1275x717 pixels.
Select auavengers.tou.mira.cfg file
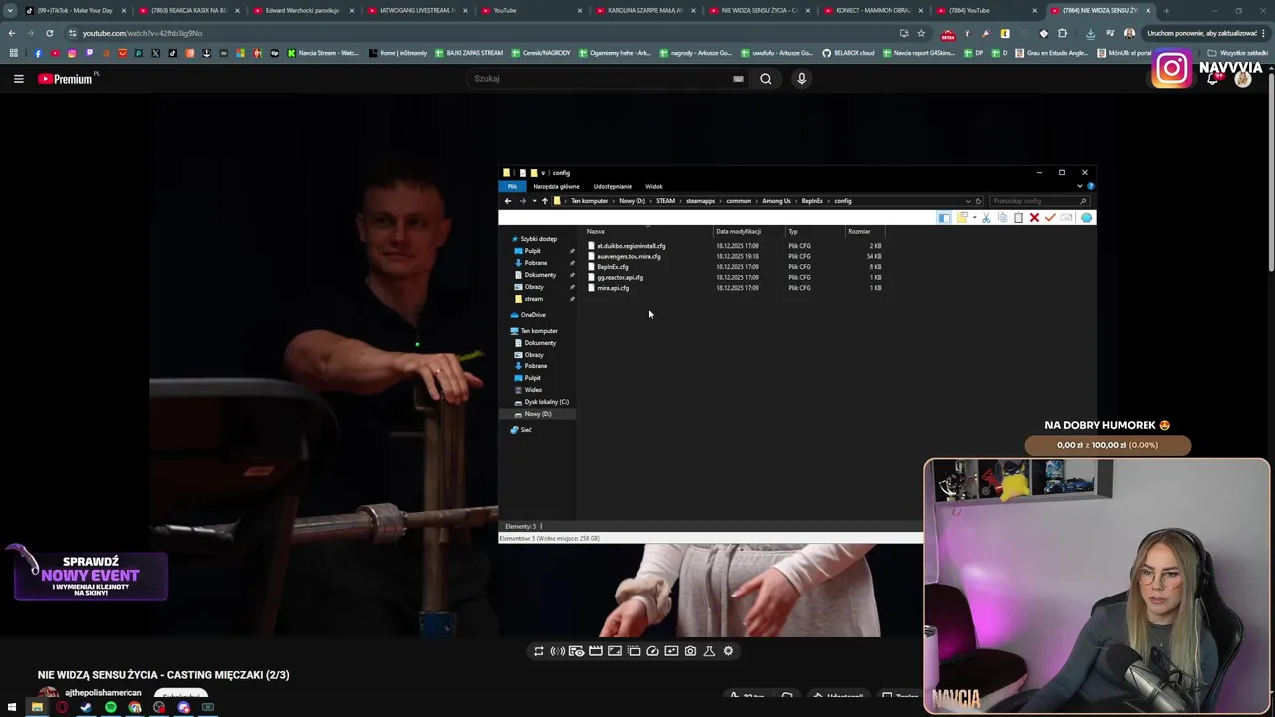[x=629, y=256]
